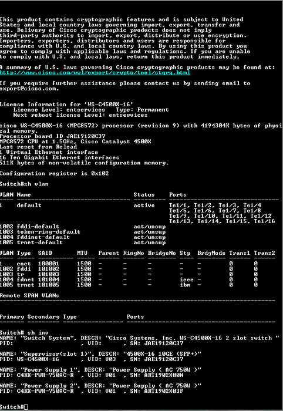283x411 pixels.
Task: Click serial number ART1902X03F
Action: coord(164,391)
